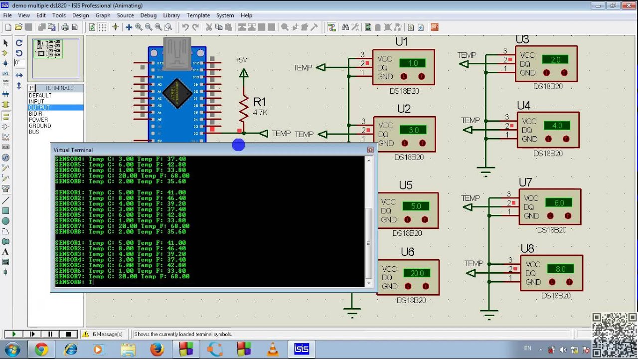Open Google Chrome from the taskbar
This screenshot has height=359, width=638.
click(41, 349)
